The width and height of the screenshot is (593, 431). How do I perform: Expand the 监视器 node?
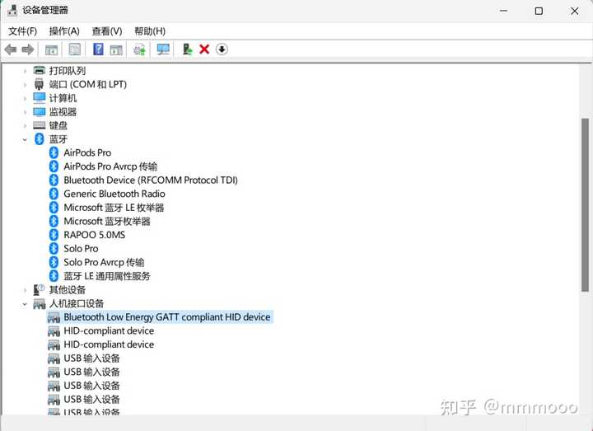(x=25, y=112)
